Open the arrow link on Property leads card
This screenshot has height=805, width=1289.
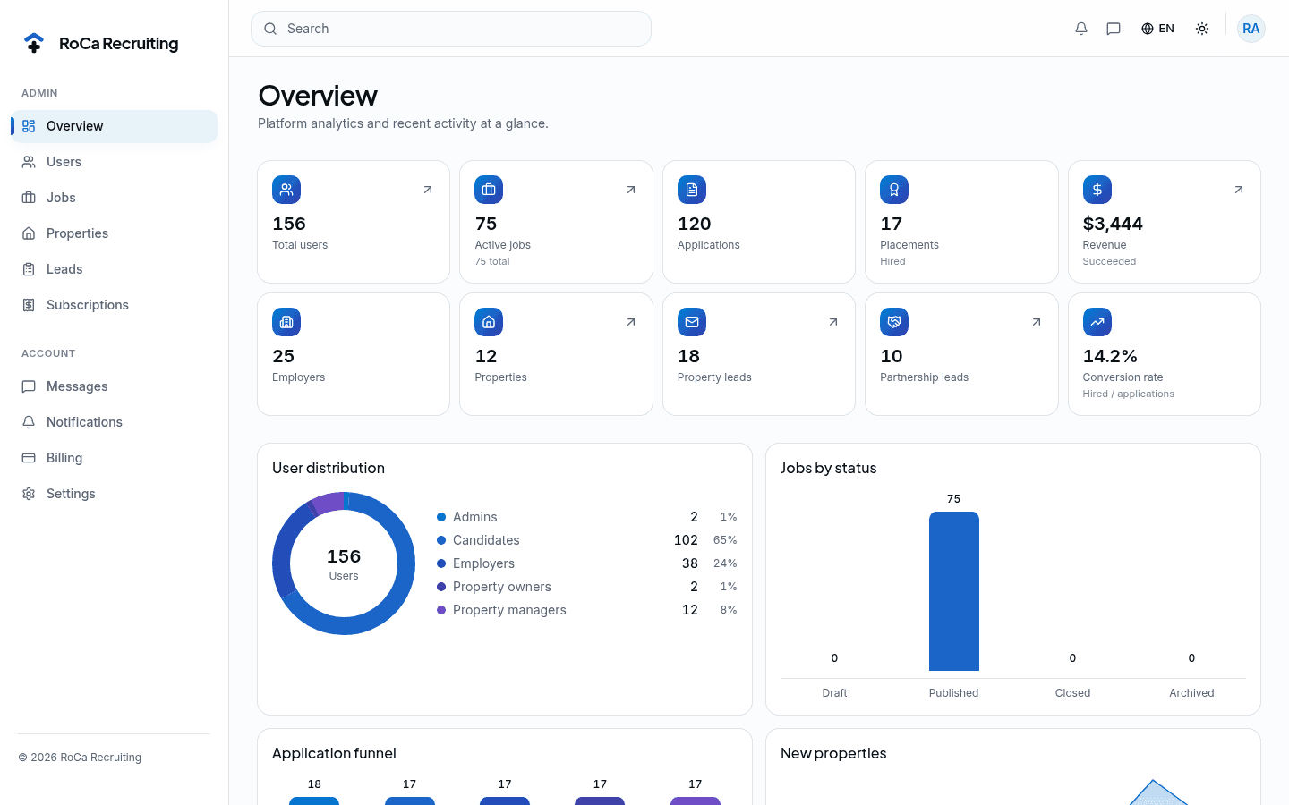click(833, 322)
